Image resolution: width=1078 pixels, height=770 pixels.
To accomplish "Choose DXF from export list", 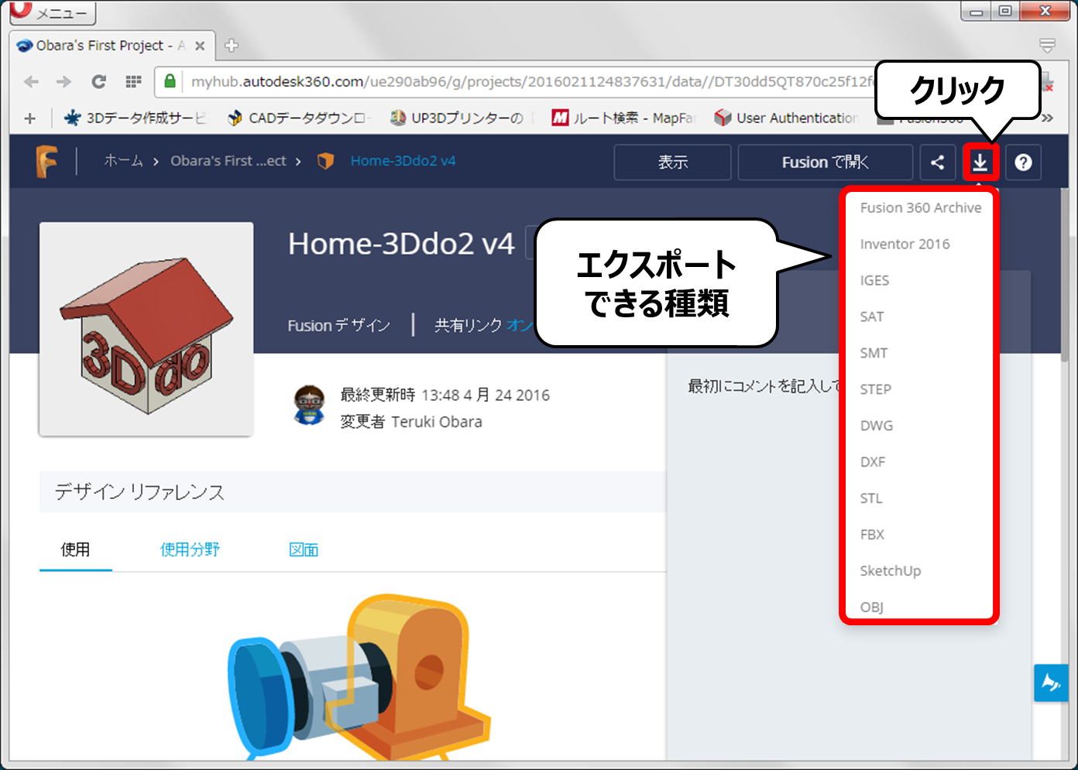I will click(x=873, y=462).
